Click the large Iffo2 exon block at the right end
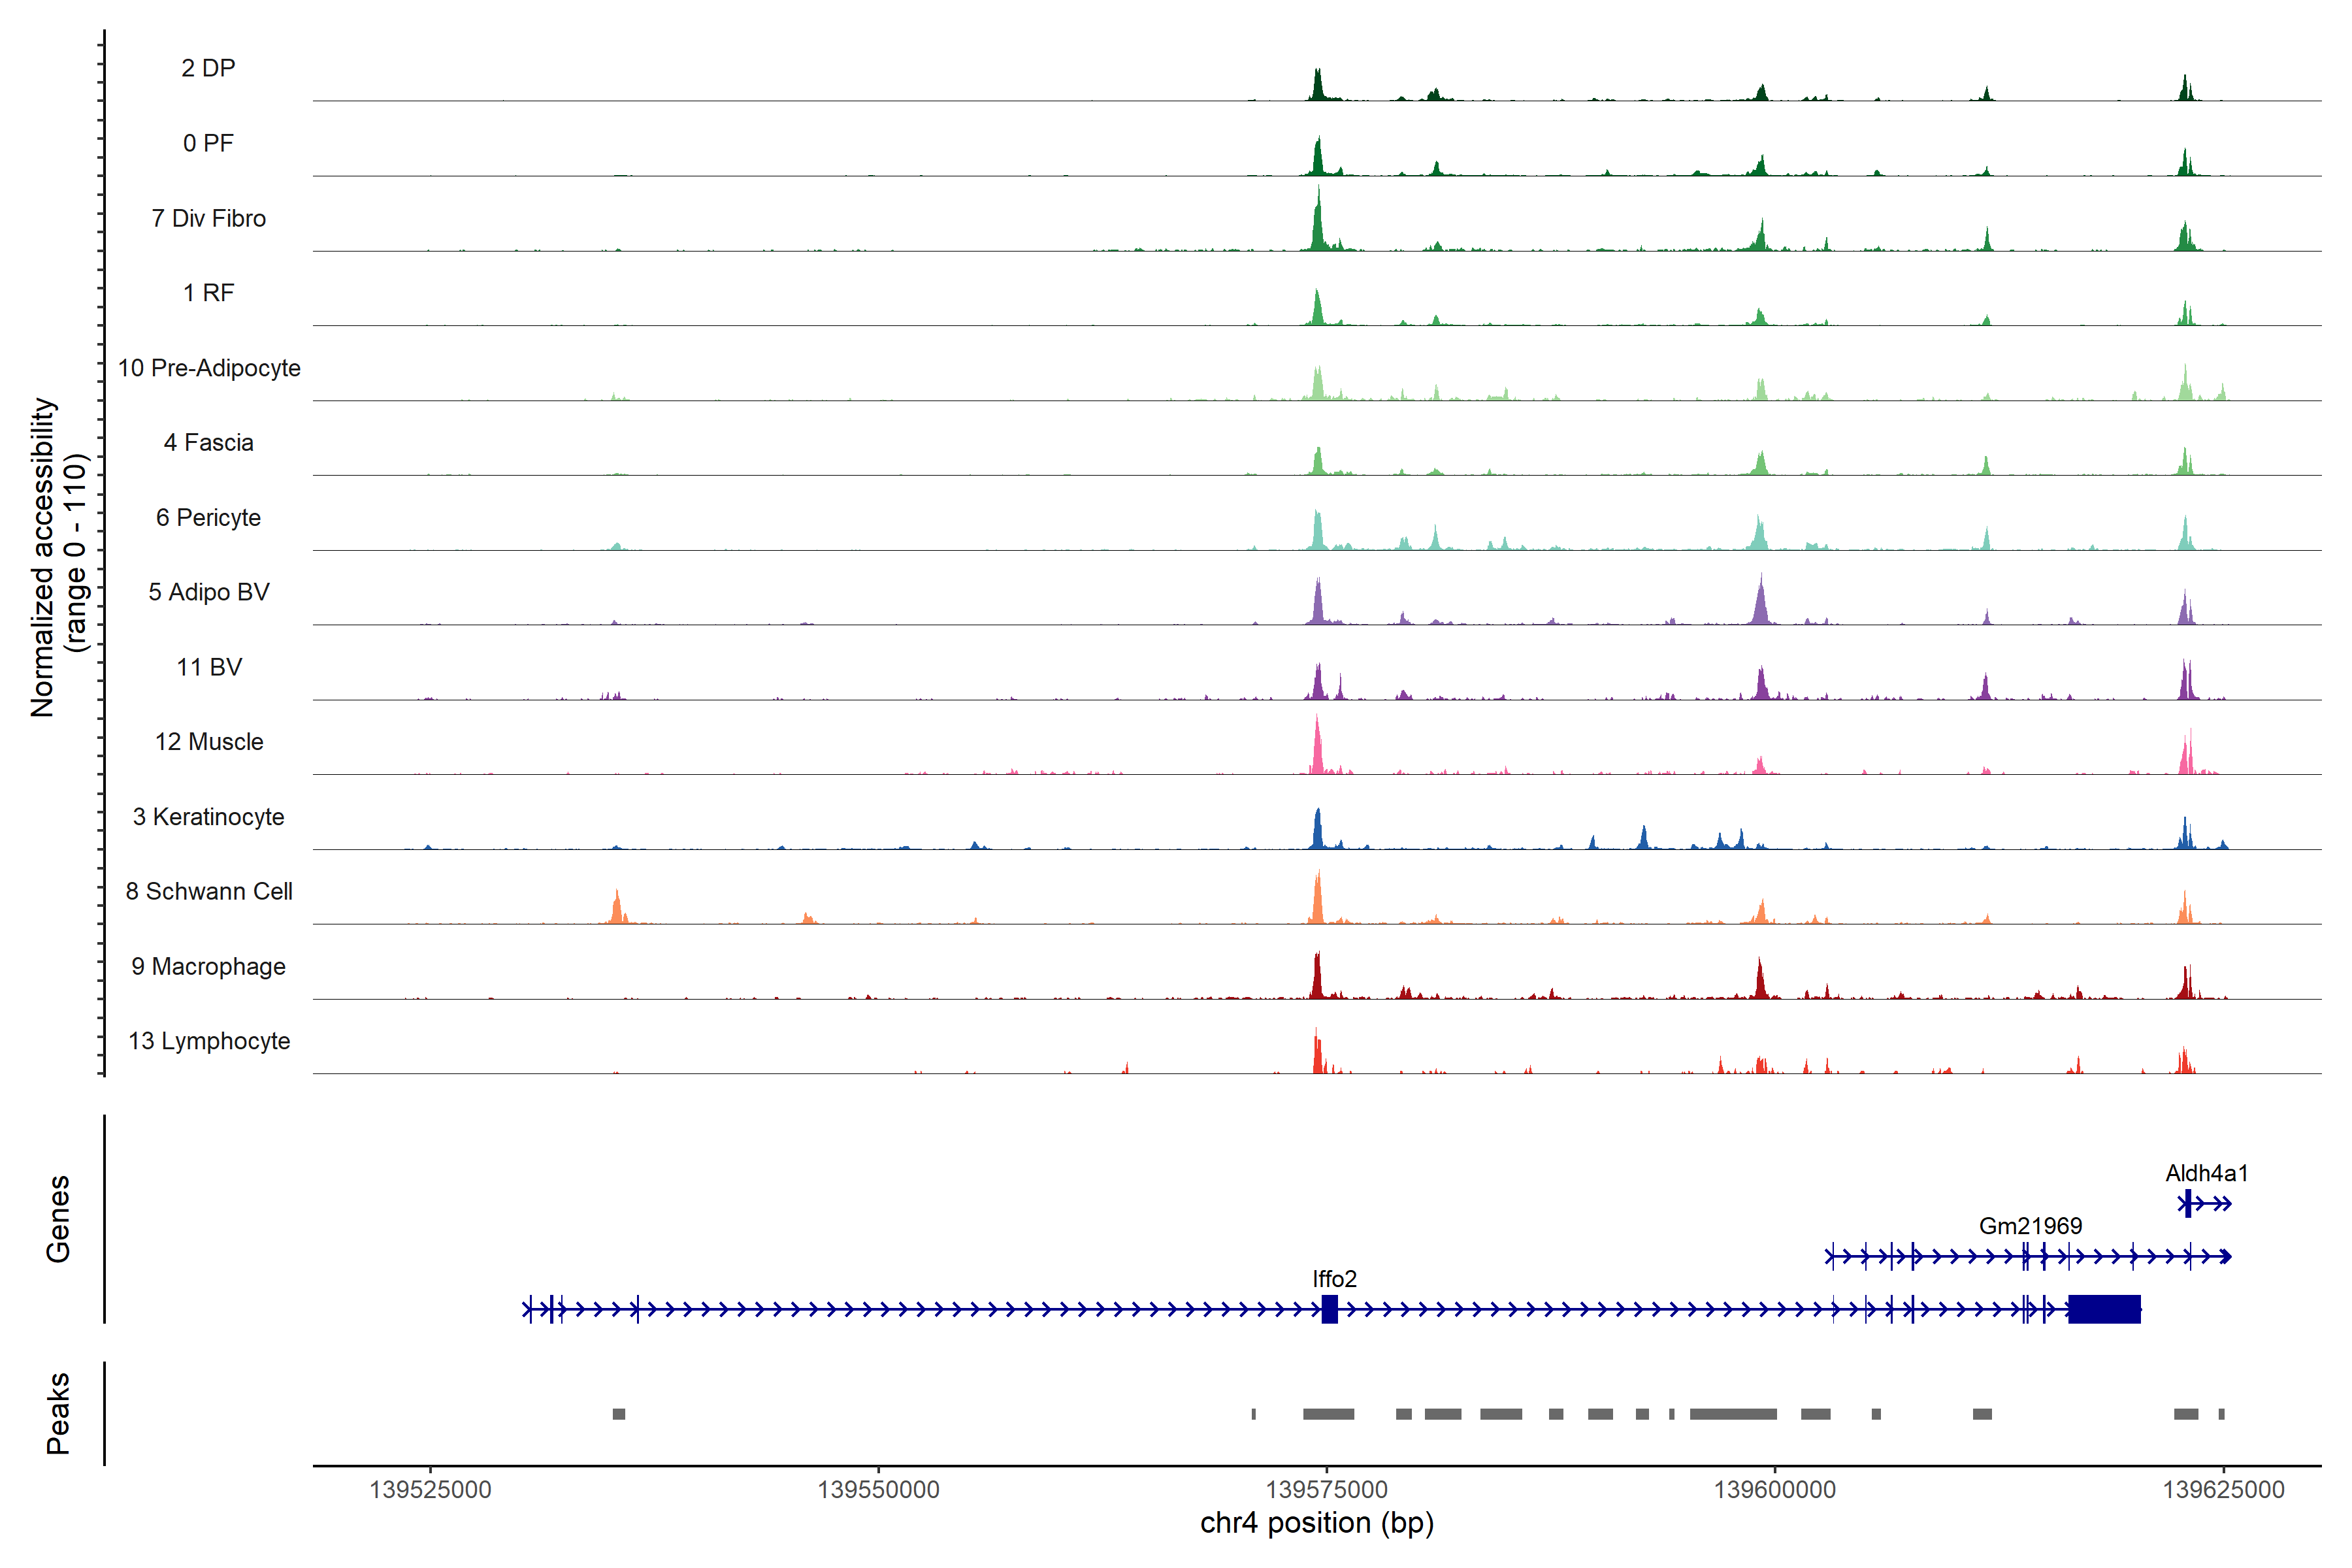Image resolution: width=2352 pixels, height=1568 pixels. (x=2104, y=1309)
